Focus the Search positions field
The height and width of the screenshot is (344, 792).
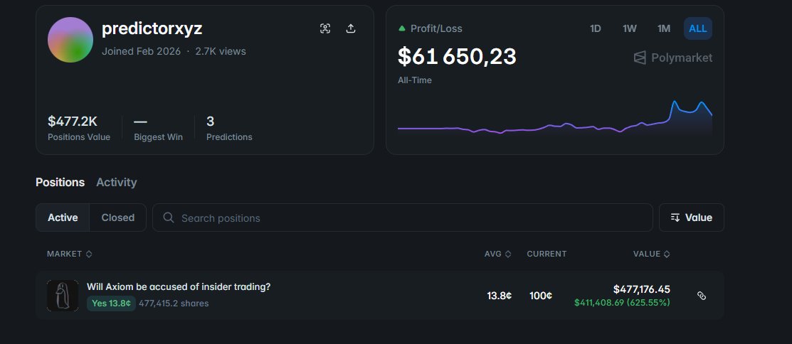click(x=403, y=217)
